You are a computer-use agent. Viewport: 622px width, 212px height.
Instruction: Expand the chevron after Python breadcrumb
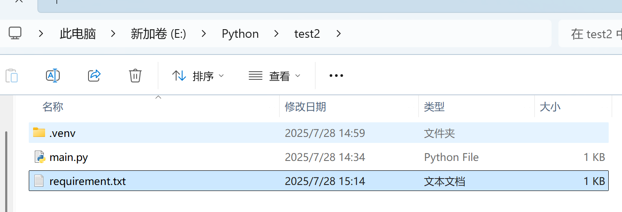pos(277,33)
